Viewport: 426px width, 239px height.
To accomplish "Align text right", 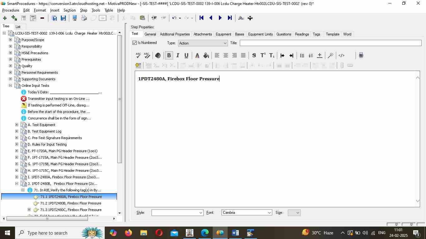I will click(234, 55).
